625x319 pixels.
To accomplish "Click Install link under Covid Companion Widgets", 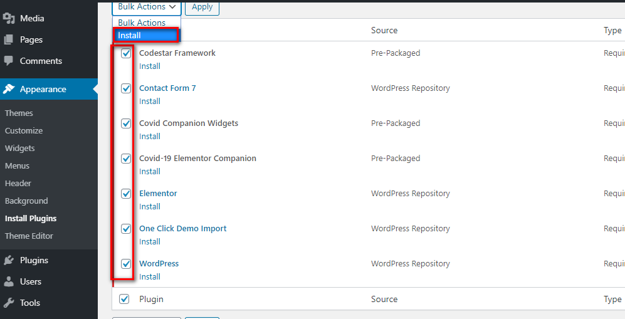I will coord(150,136).
